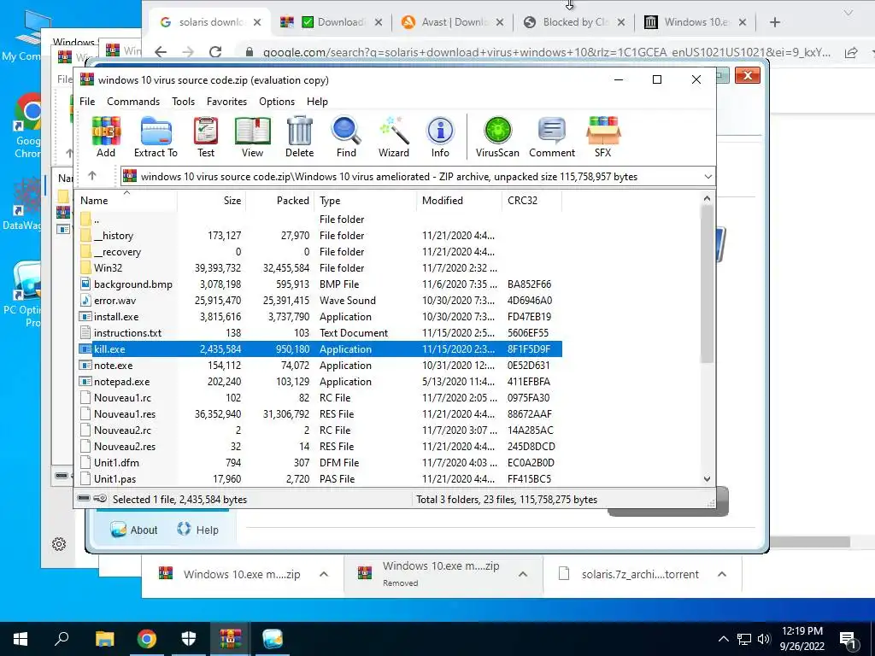
Task: Open the Tools menu
Action: point(183,102)
